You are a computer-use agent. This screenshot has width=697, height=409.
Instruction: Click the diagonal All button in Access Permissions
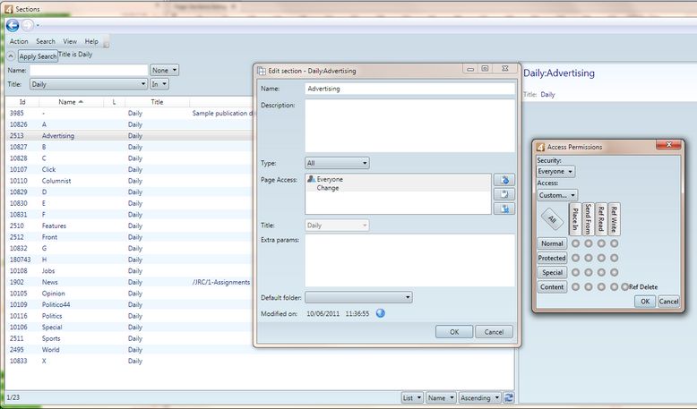[552, 219]
